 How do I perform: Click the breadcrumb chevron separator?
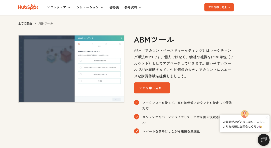35,23
